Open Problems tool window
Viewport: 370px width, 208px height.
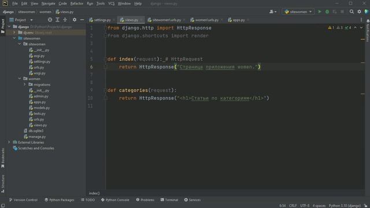coord(145,200)
